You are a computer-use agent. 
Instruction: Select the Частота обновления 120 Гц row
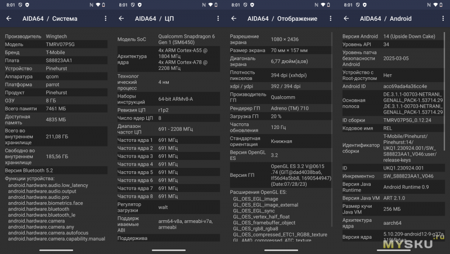click(280, 127)
